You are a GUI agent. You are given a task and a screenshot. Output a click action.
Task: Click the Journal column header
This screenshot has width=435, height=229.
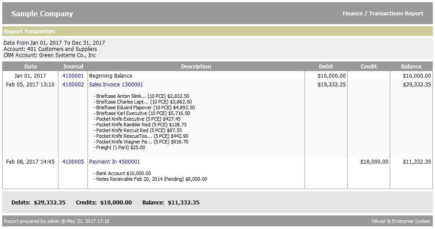click(73, 67)
